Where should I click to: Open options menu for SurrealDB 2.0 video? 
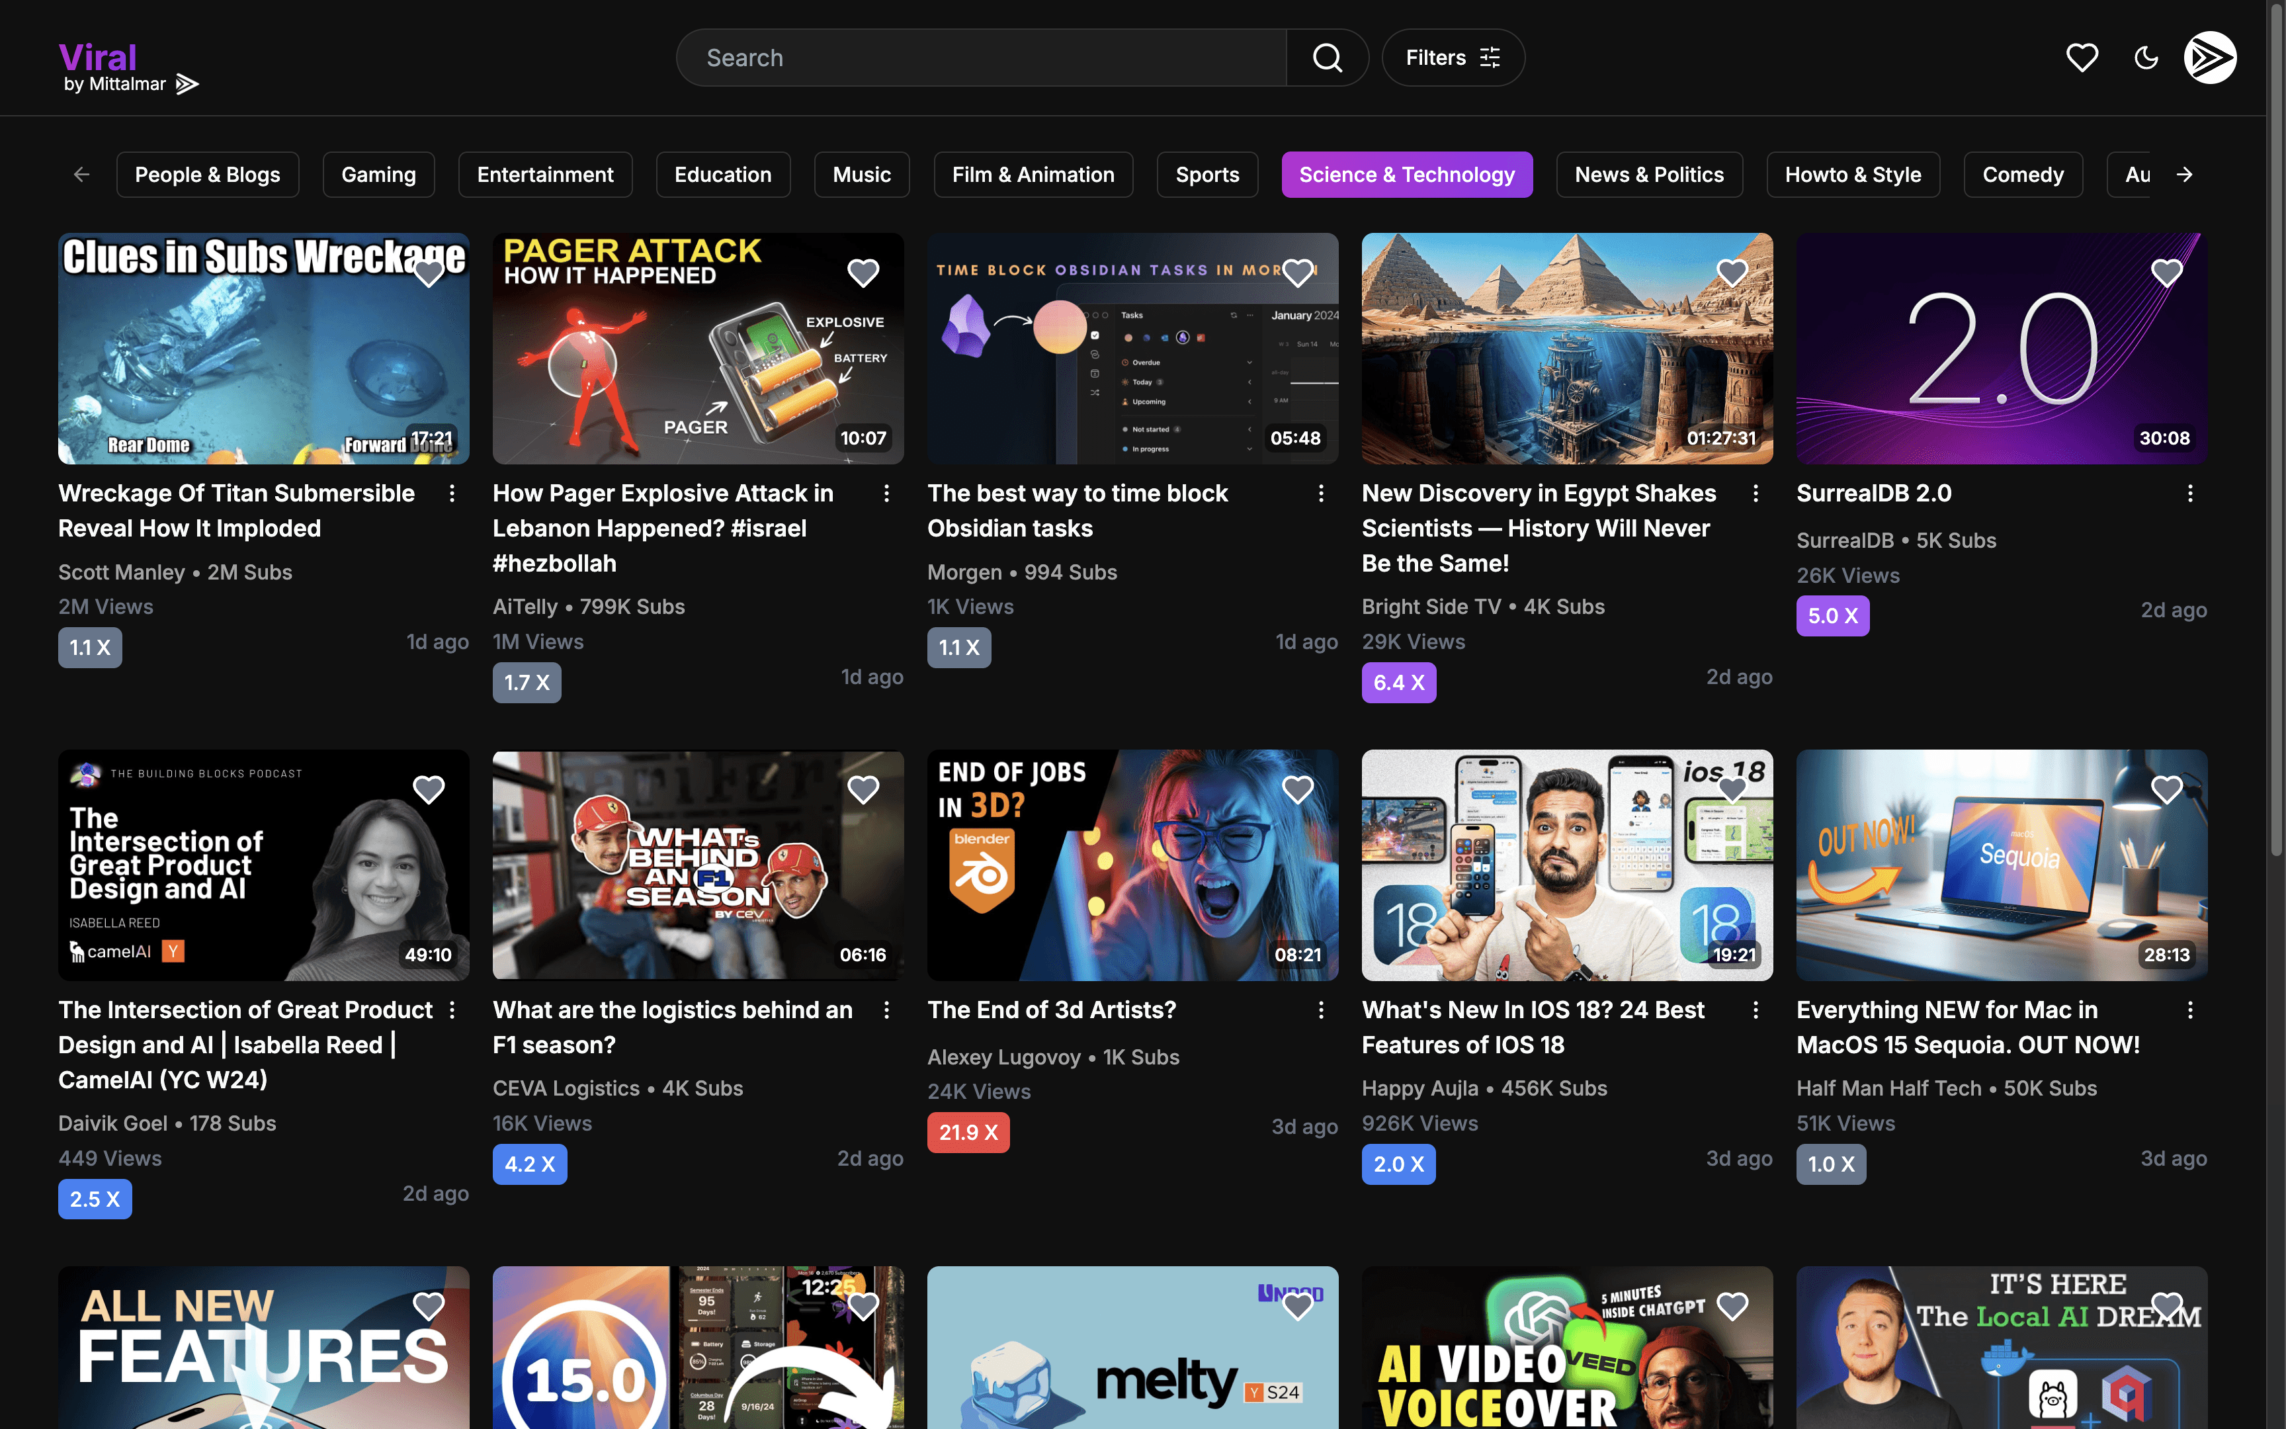[x=2191, y=494]
